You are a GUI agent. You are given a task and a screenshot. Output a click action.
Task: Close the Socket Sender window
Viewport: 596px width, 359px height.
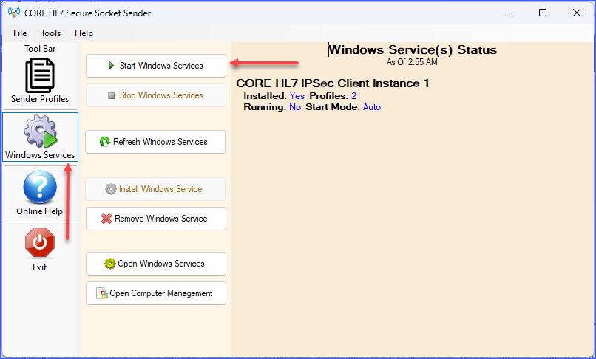(x=577, y=13)
